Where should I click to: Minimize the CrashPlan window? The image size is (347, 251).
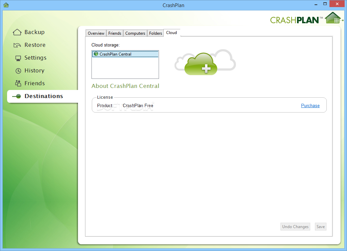pyautogui.click(x=316, y=4)
